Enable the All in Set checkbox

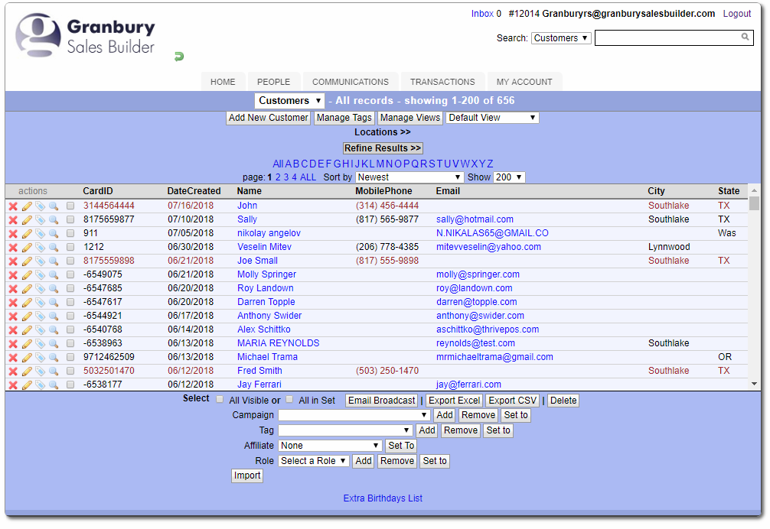tap(290, 399)
